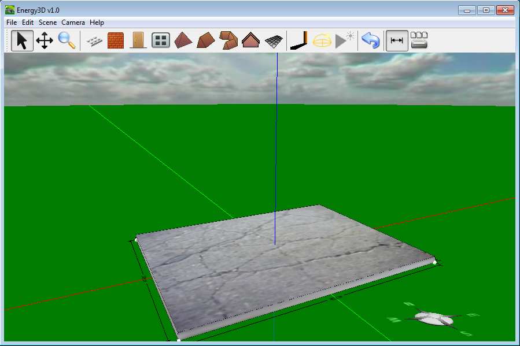Maximize the Energy3D window

(486, 10)
